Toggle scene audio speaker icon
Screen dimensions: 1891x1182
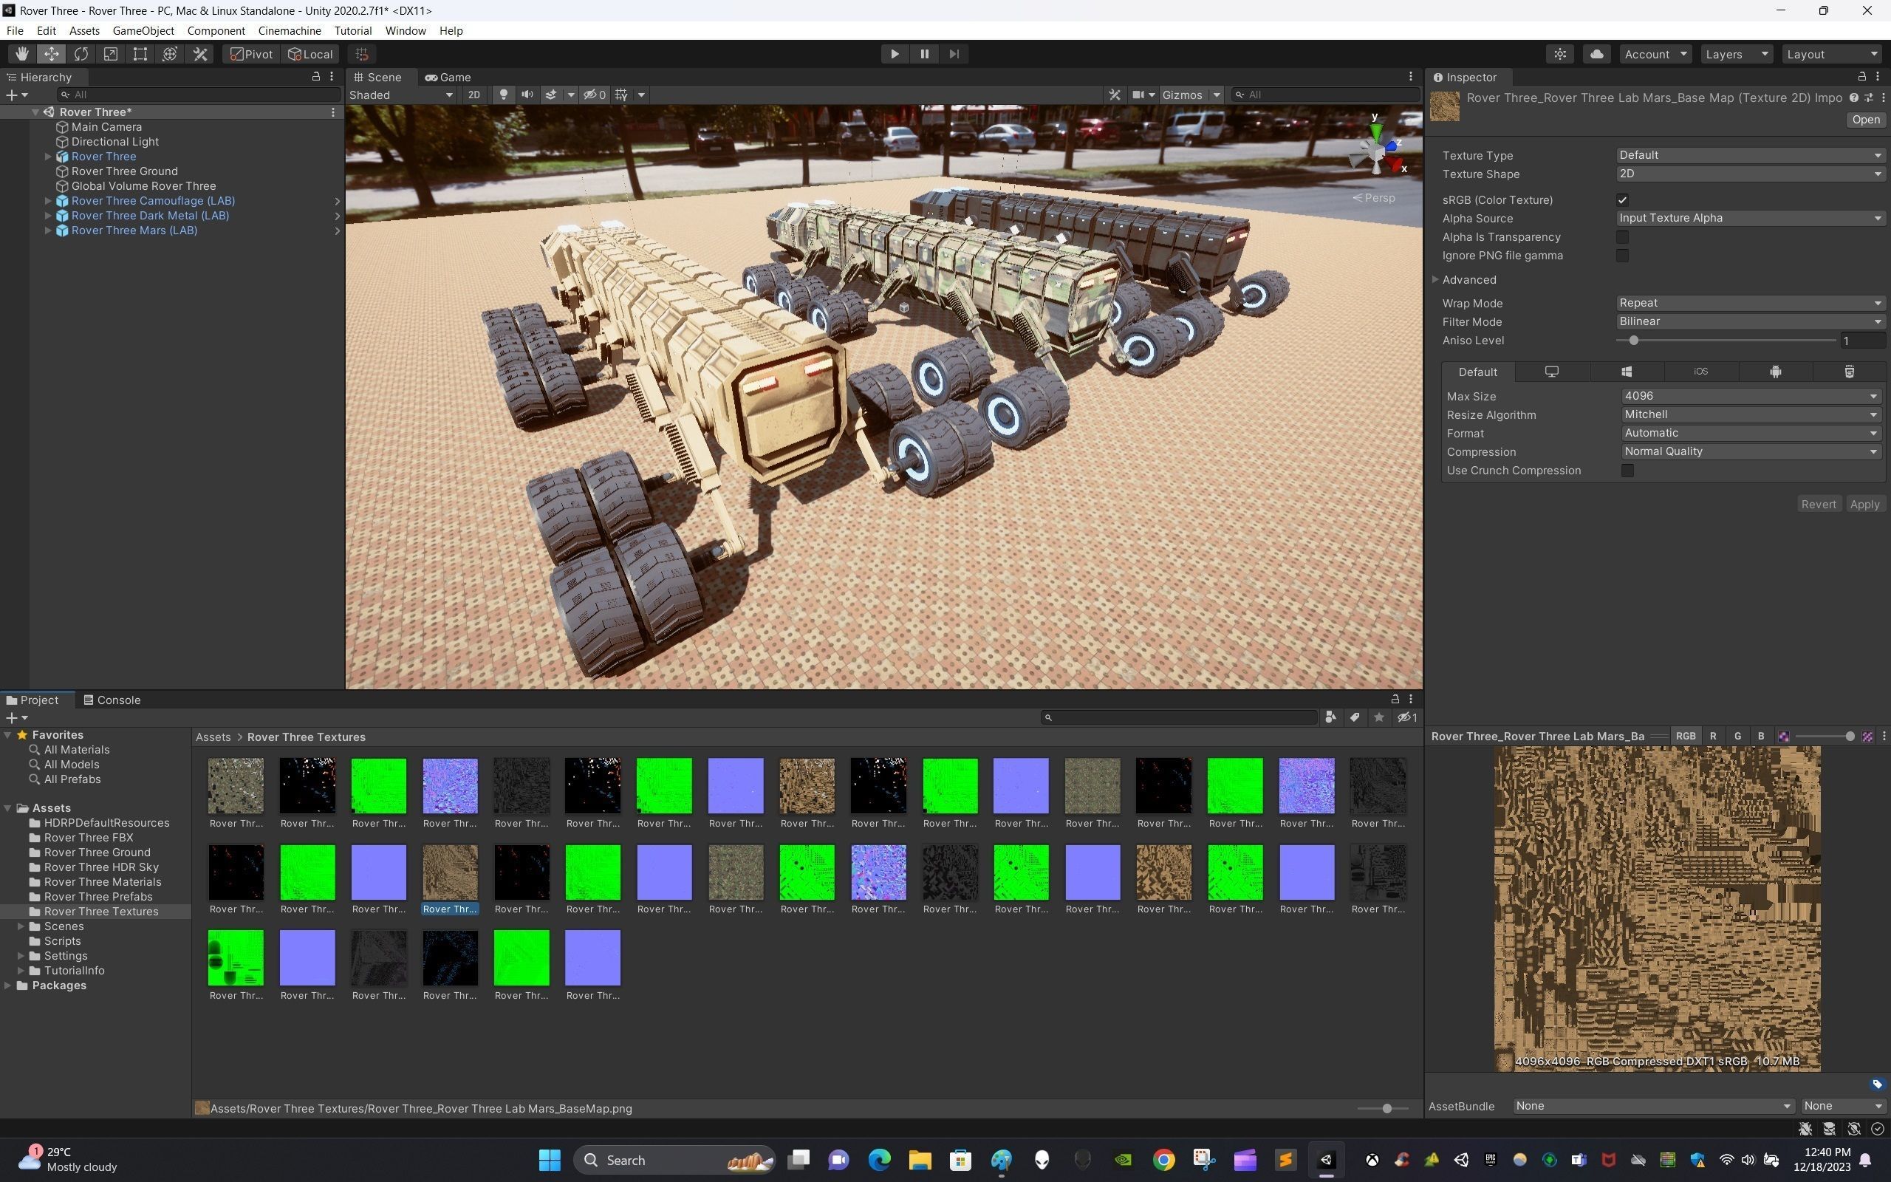[x=527, y=95]
